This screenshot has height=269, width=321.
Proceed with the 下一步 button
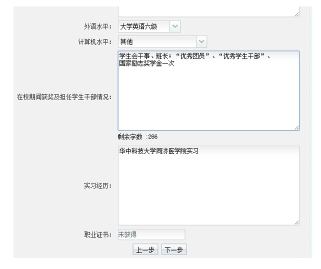pyautogui.click(x=173, y=249)
